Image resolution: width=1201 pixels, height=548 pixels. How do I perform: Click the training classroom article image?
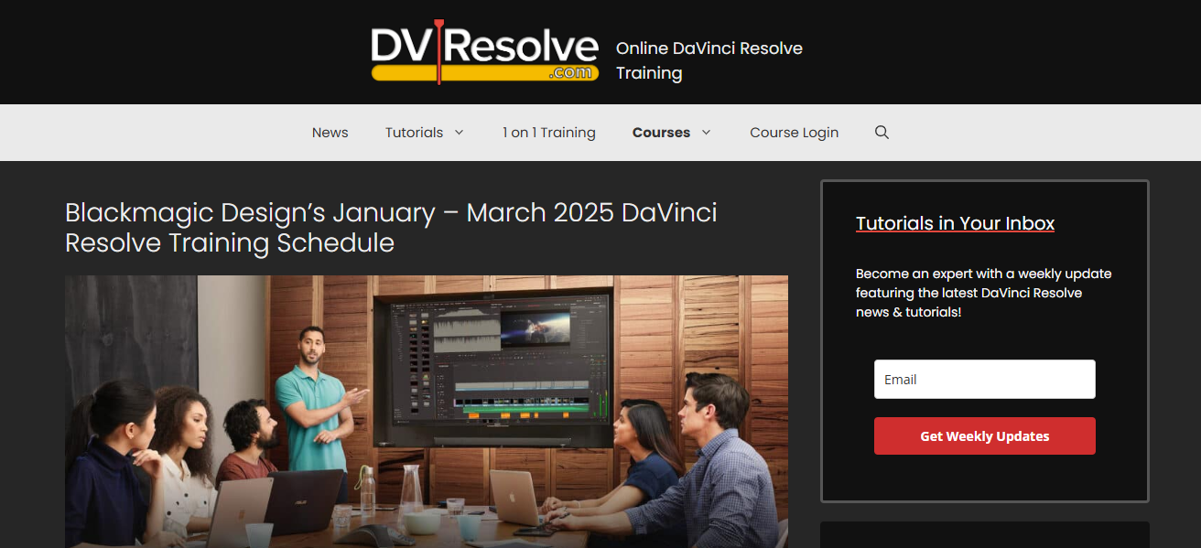427,412
